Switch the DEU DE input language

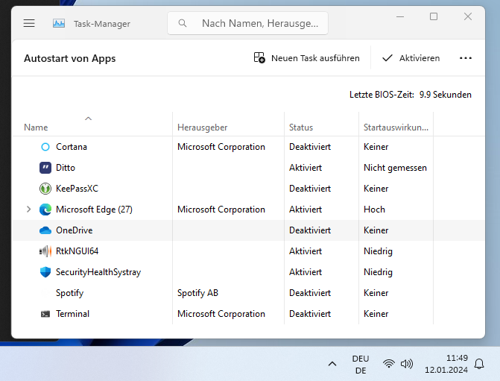[x=361, y=365]
